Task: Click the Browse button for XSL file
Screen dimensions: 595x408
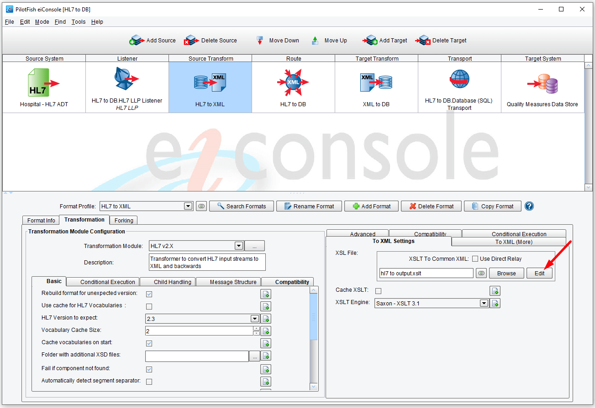Action: pos(506,273)
